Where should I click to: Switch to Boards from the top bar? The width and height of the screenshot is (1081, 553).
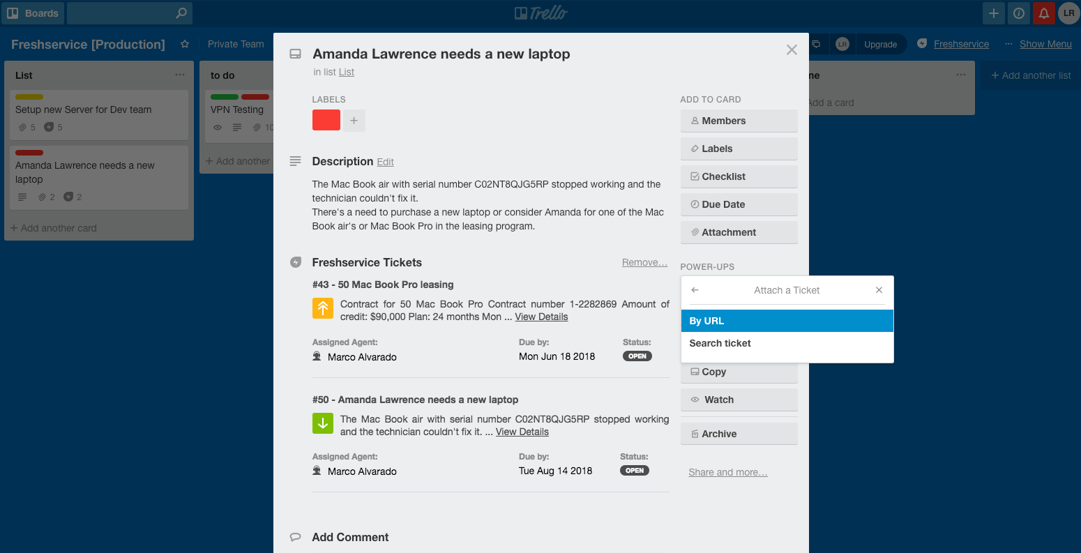tap(33, 13)
